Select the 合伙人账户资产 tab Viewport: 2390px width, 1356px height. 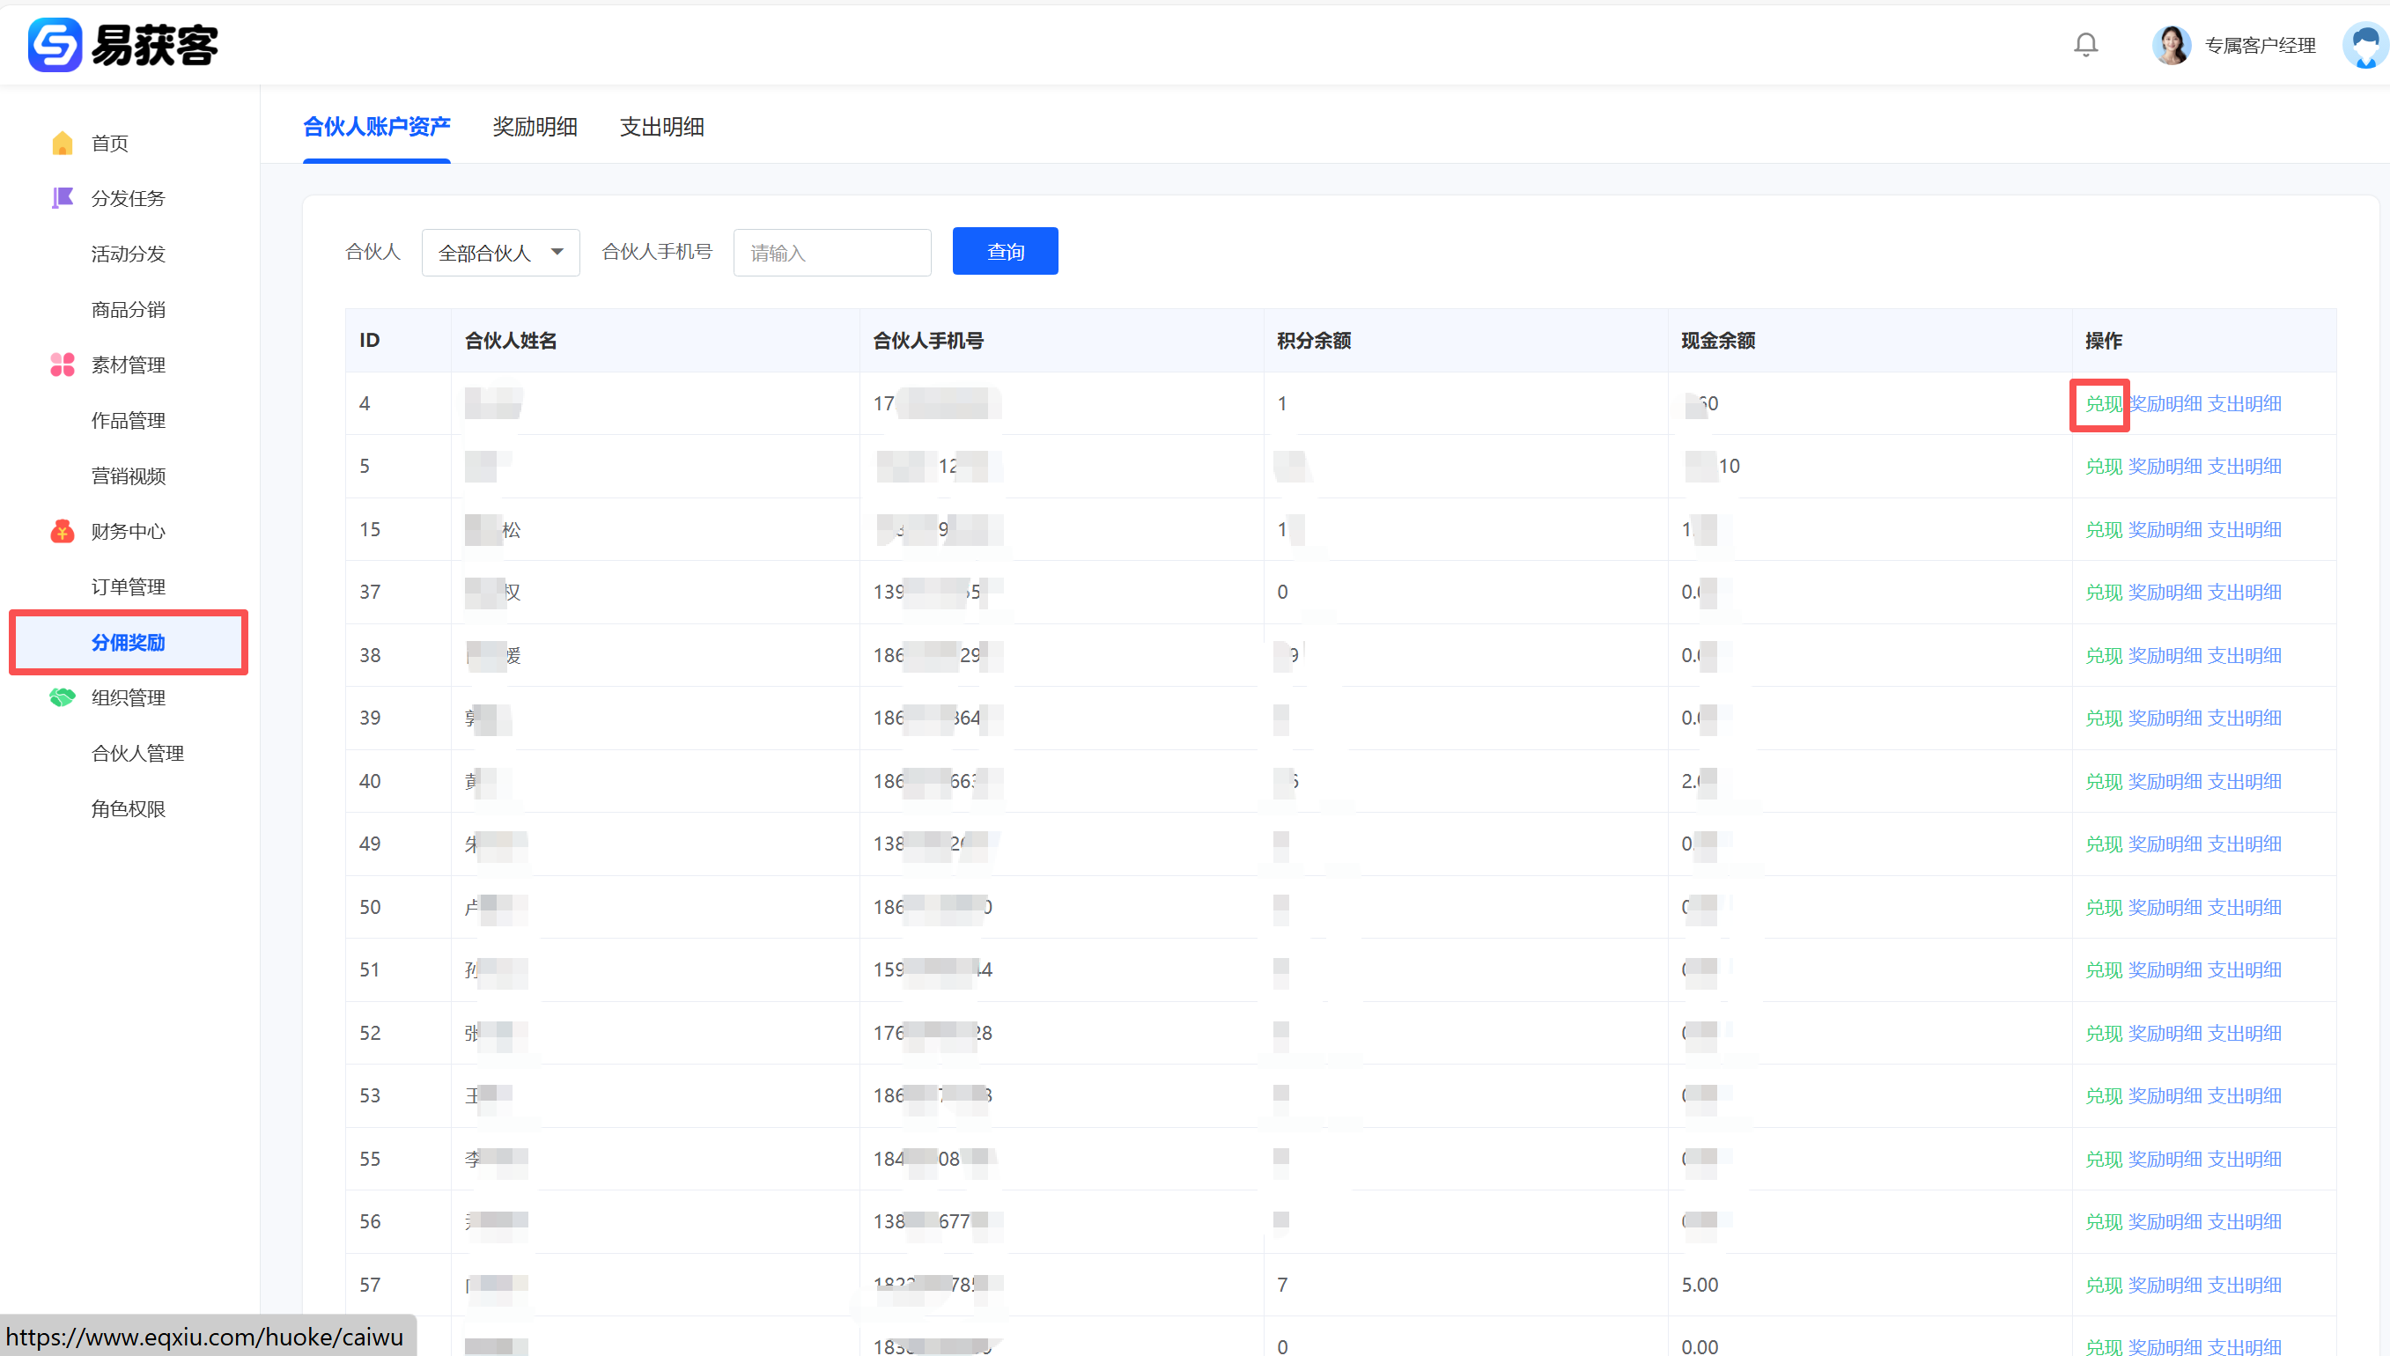[376, 127]
